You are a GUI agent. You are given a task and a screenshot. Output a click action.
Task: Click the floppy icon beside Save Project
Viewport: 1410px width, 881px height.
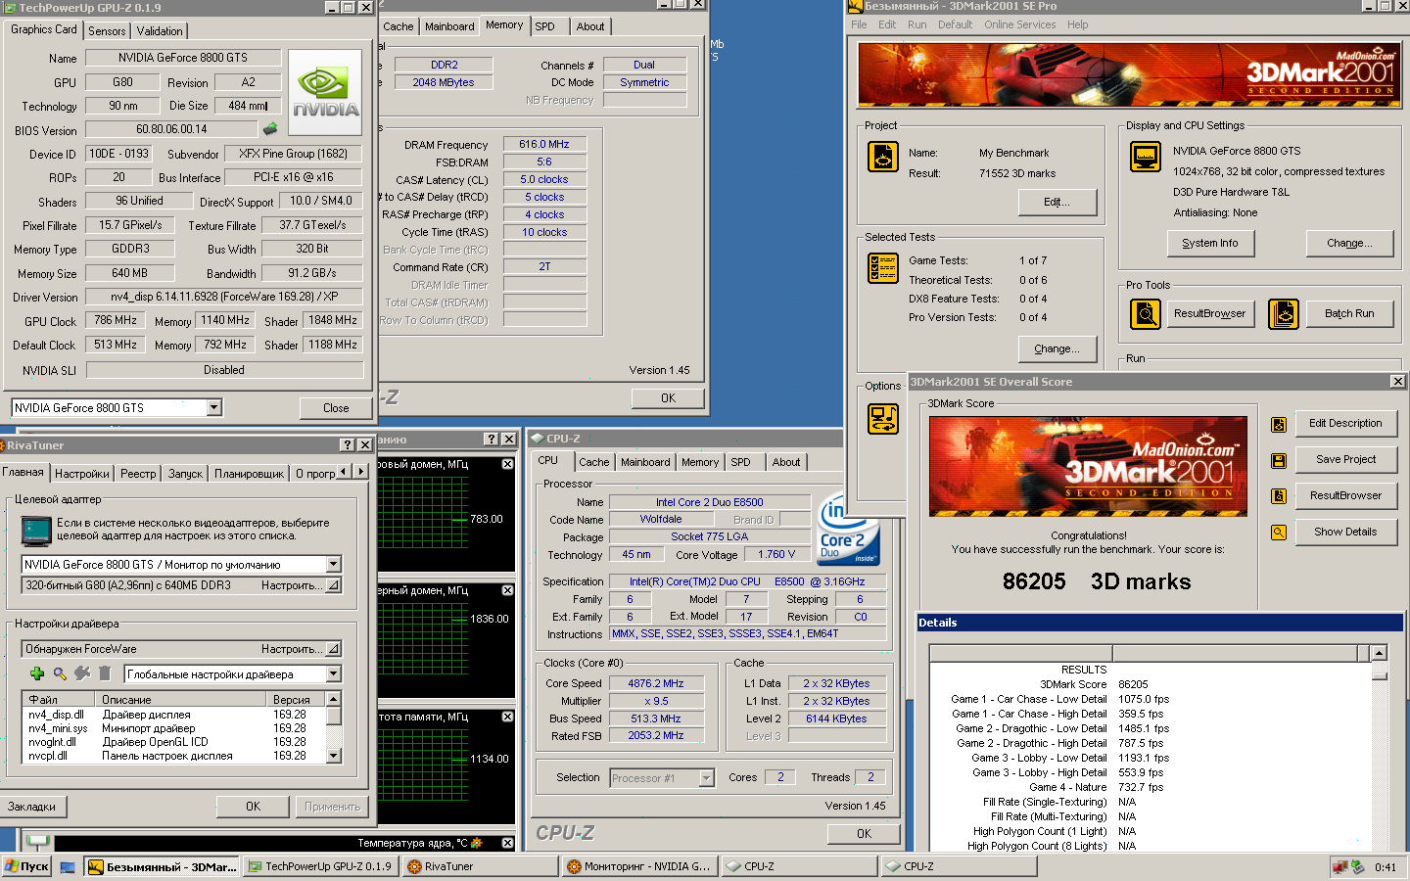tap(1279, 460)
